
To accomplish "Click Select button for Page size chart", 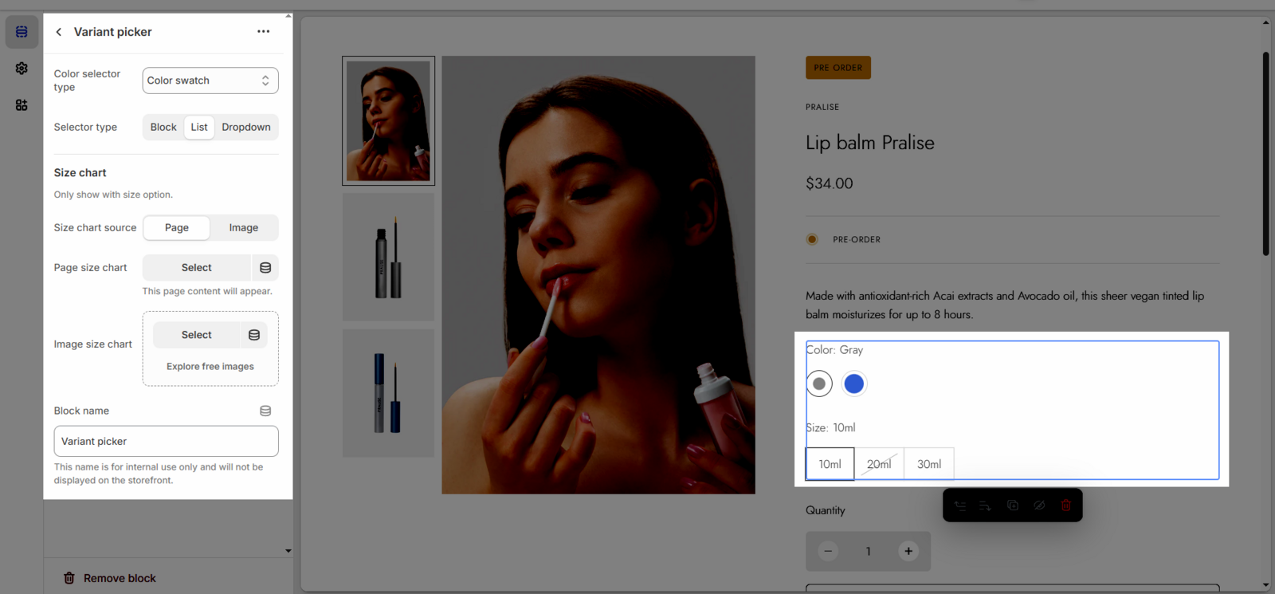I will tap(197, 268).
